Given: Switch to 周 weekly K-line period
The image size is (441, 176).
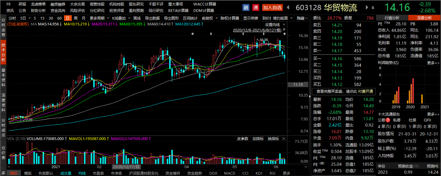Looking at the screenshot, I should coord(75,18).
